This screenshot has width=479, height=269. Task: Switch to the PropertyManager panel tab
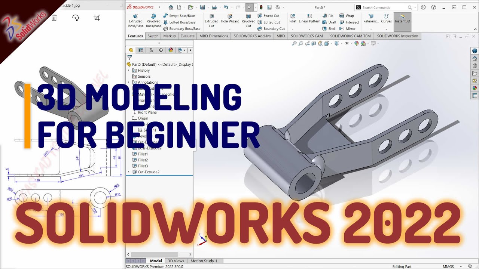pos(141,50)
